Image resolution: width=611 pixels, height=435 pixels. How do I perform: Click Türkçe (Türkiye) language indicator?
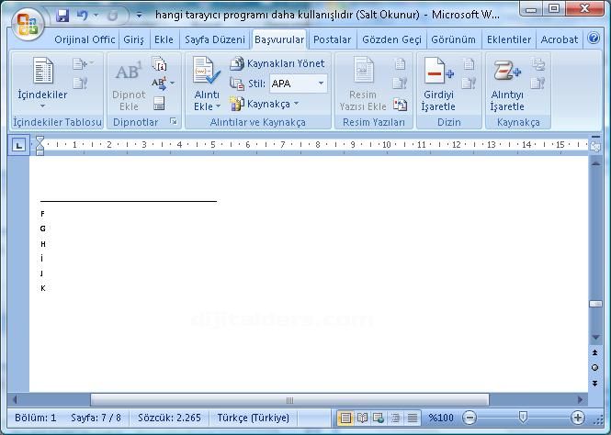[254, 418]
